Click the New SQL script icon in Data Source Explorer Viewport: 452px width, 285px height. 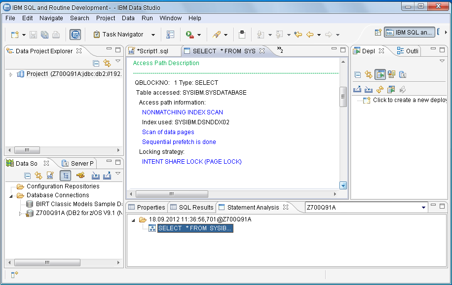pyautogui.click(x=50, y=176)
